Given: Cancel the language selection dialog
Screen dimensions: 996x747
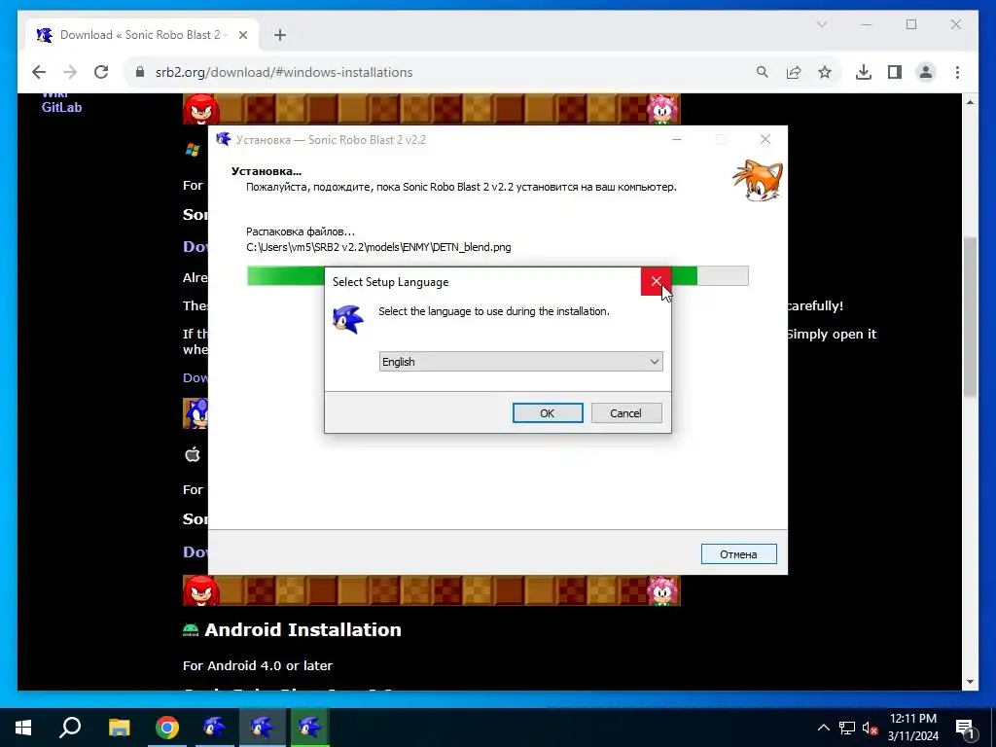Looking at the screenshot, I should (625, 412).
